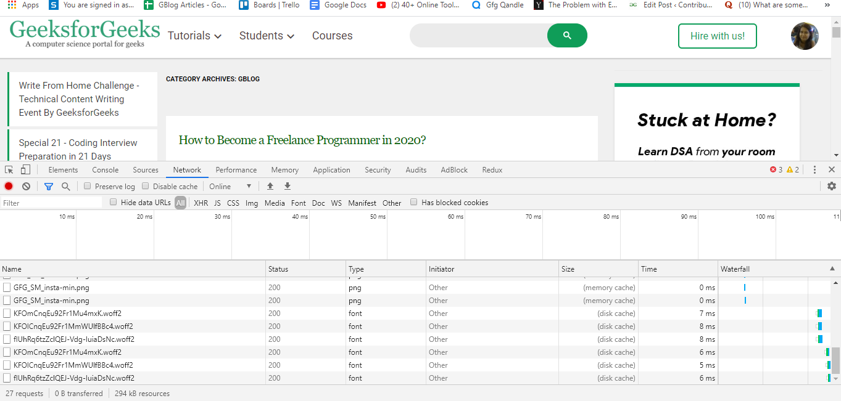
Task: Enable the Preserve log checkbox
Action: click(x=88, y=186)
